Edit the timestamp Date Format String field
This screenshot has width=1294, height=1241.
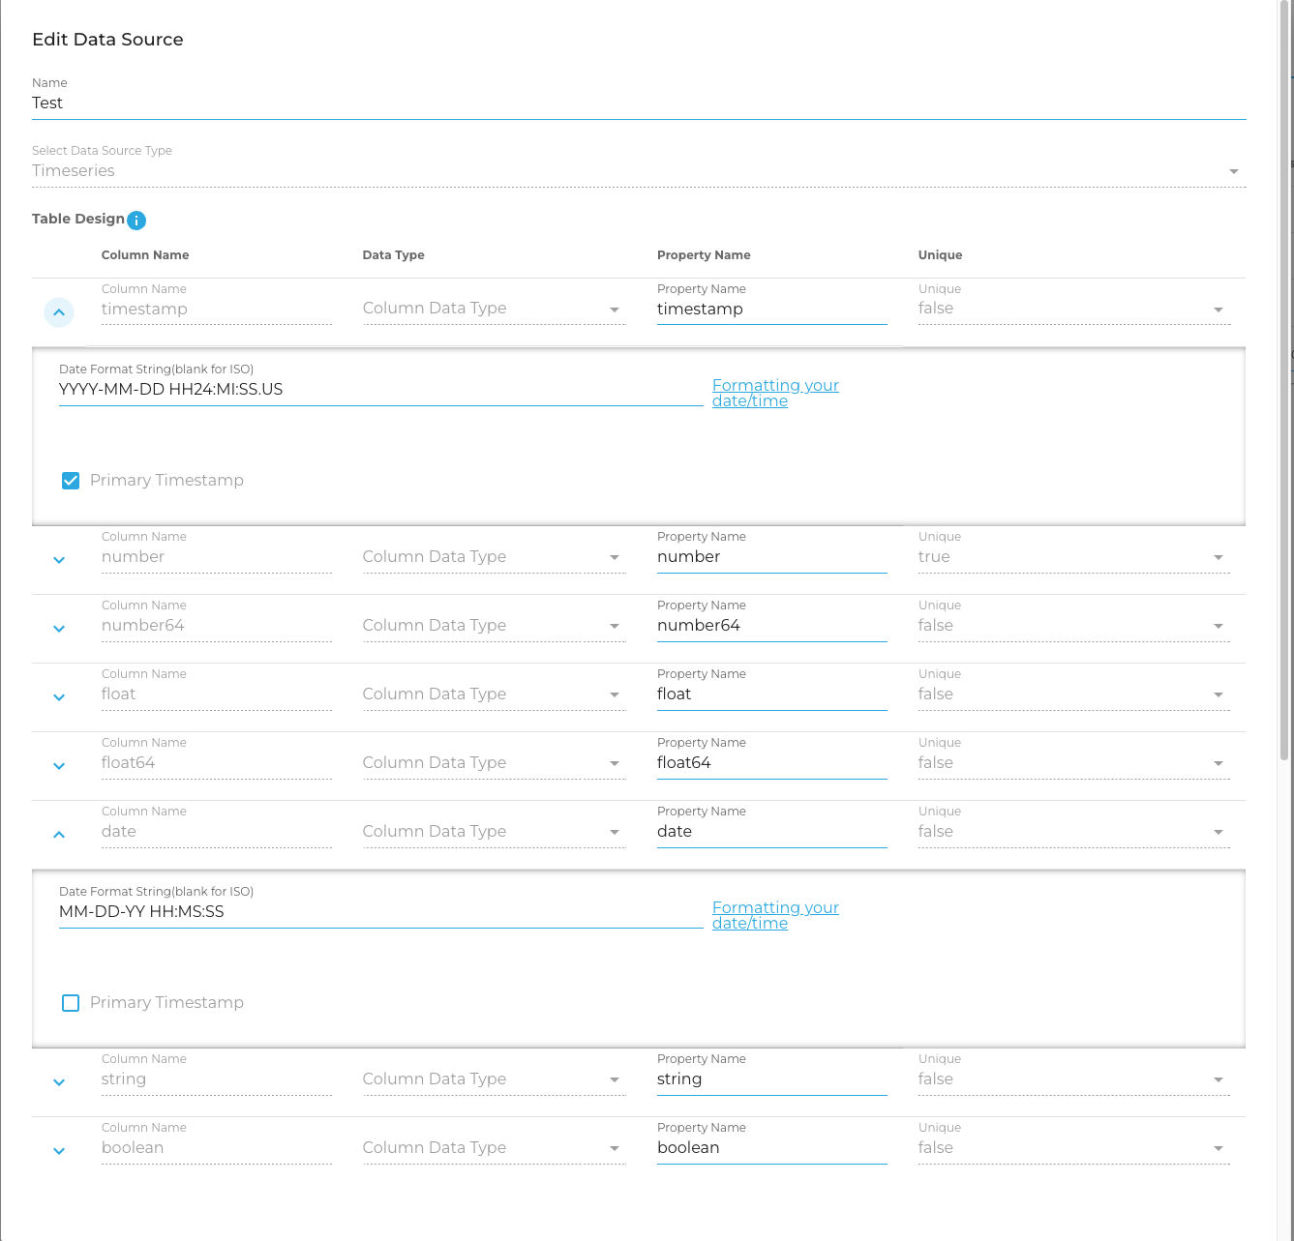379,390
